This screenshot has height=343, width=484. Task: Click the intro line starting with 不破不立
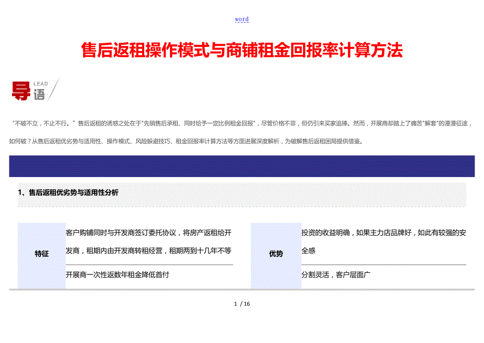241,124
